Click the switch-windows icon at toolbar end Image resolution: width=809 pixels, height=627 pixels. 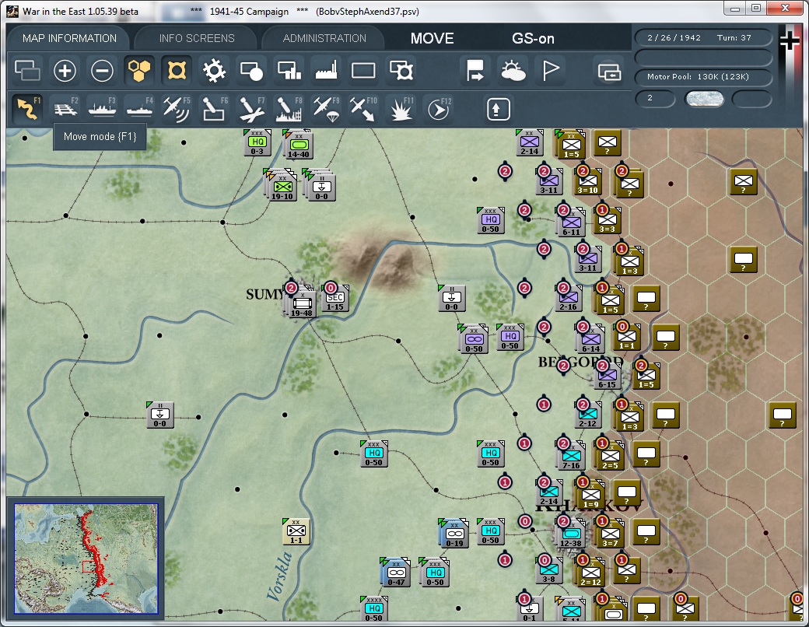pyautogui.click(x=609, y=72)
